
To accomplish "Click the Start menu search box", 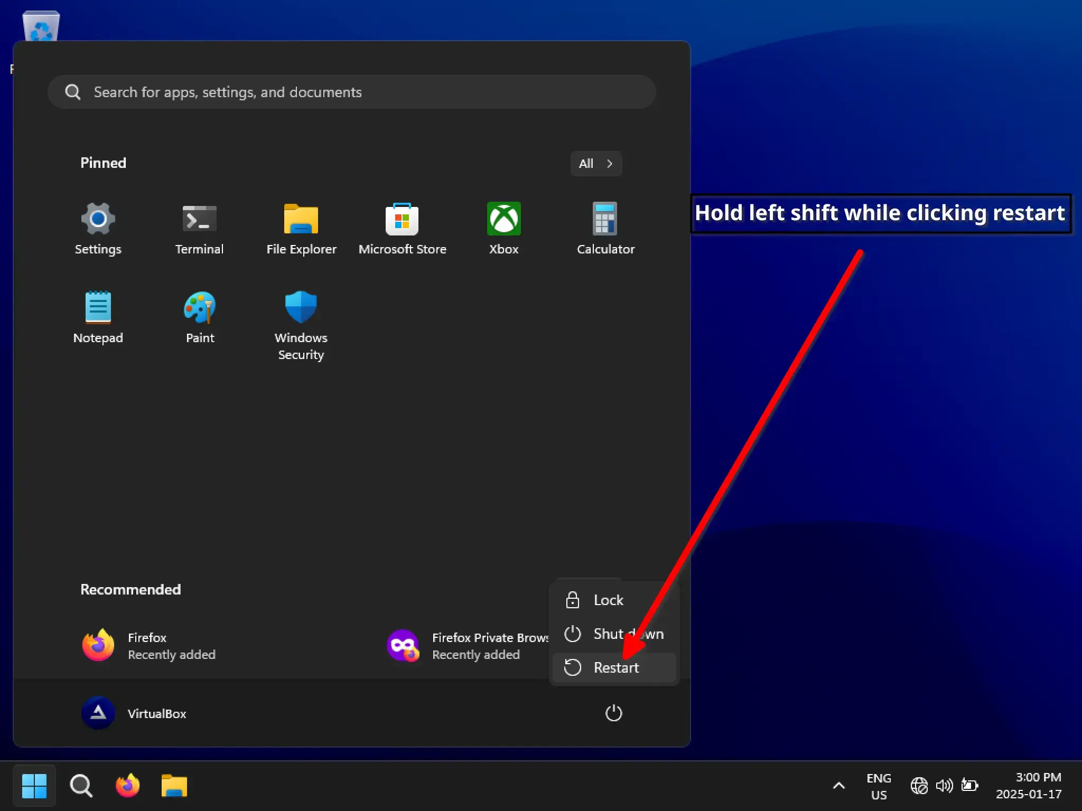I will click(x=351, y=92).
